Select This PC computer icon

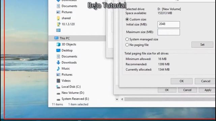pos(56,38)
